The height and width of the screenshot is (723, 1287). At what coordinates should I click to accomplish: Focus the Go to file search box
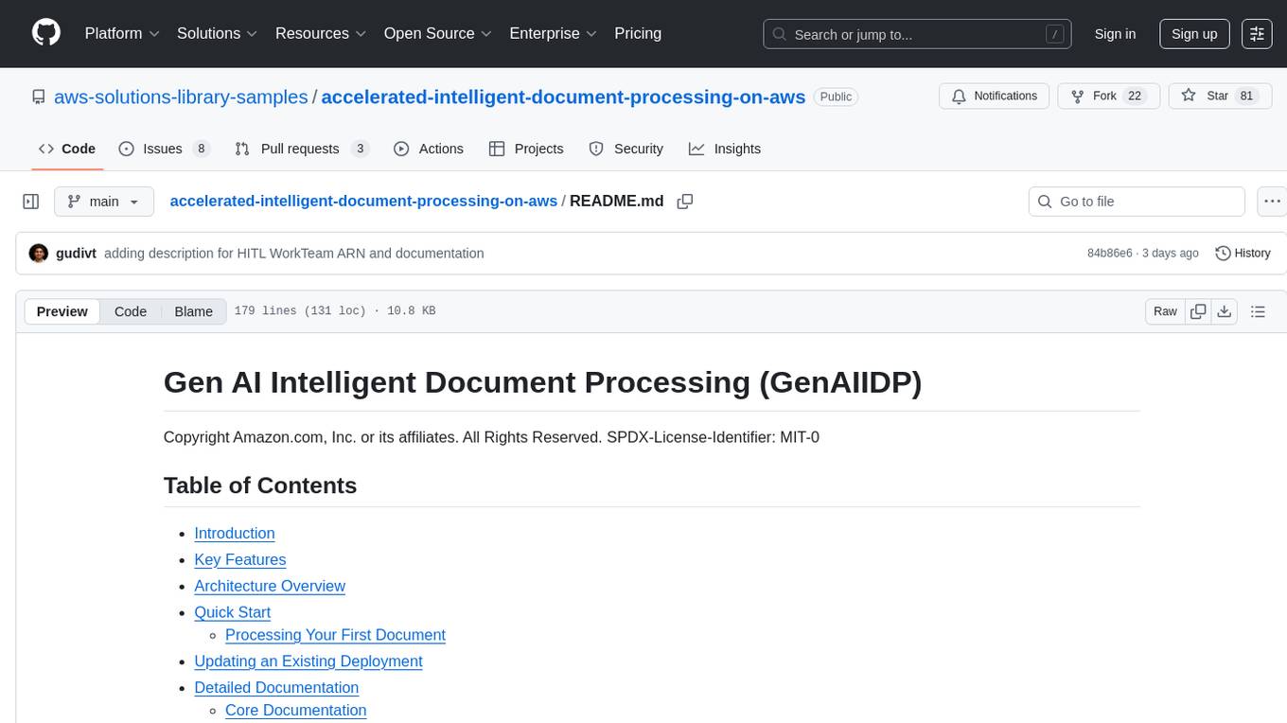1137,202
